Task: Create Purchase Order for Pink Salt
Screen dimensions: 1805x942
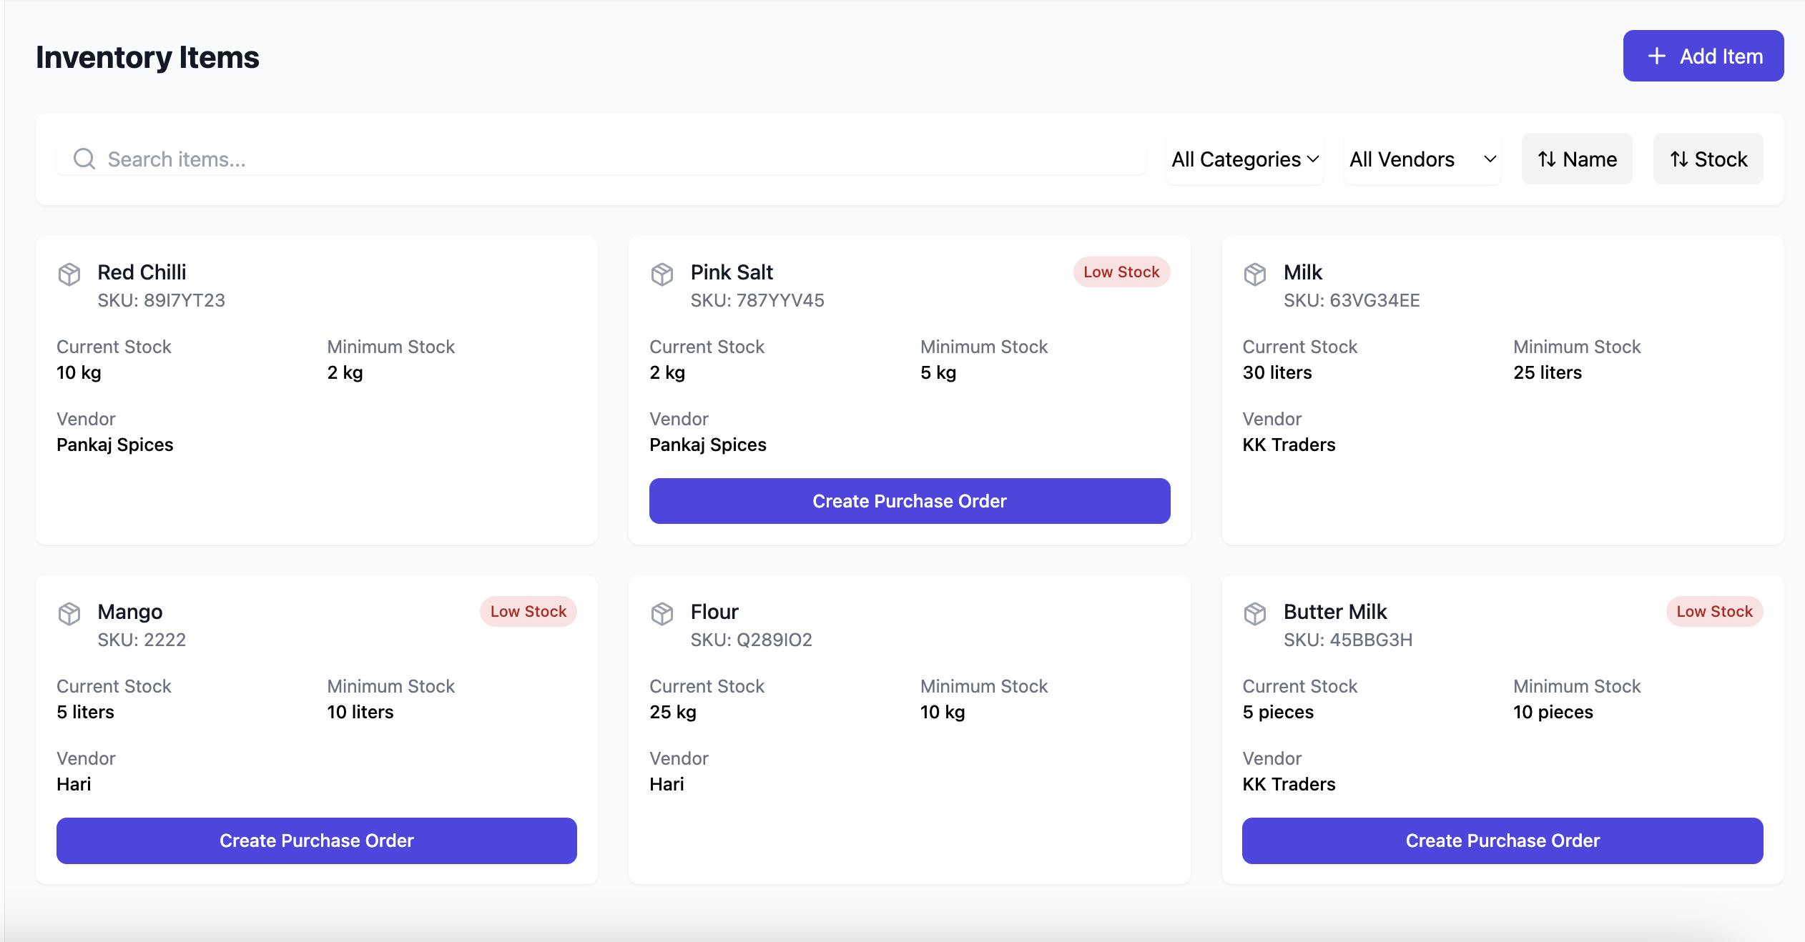Action: (x=910, y=501)
